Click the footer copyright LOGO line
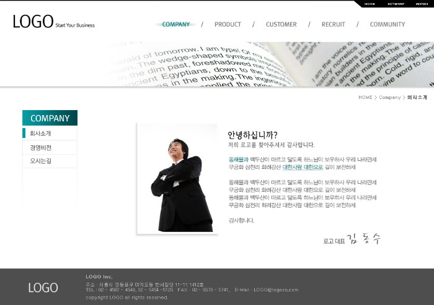 point(126,298)
